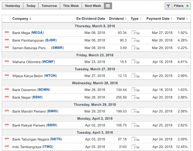Viewport: 193px width, 151px height.
Task: Click the Mar 27, 2018 payment date
Action: pyautogui.click(x=162, y=33)
